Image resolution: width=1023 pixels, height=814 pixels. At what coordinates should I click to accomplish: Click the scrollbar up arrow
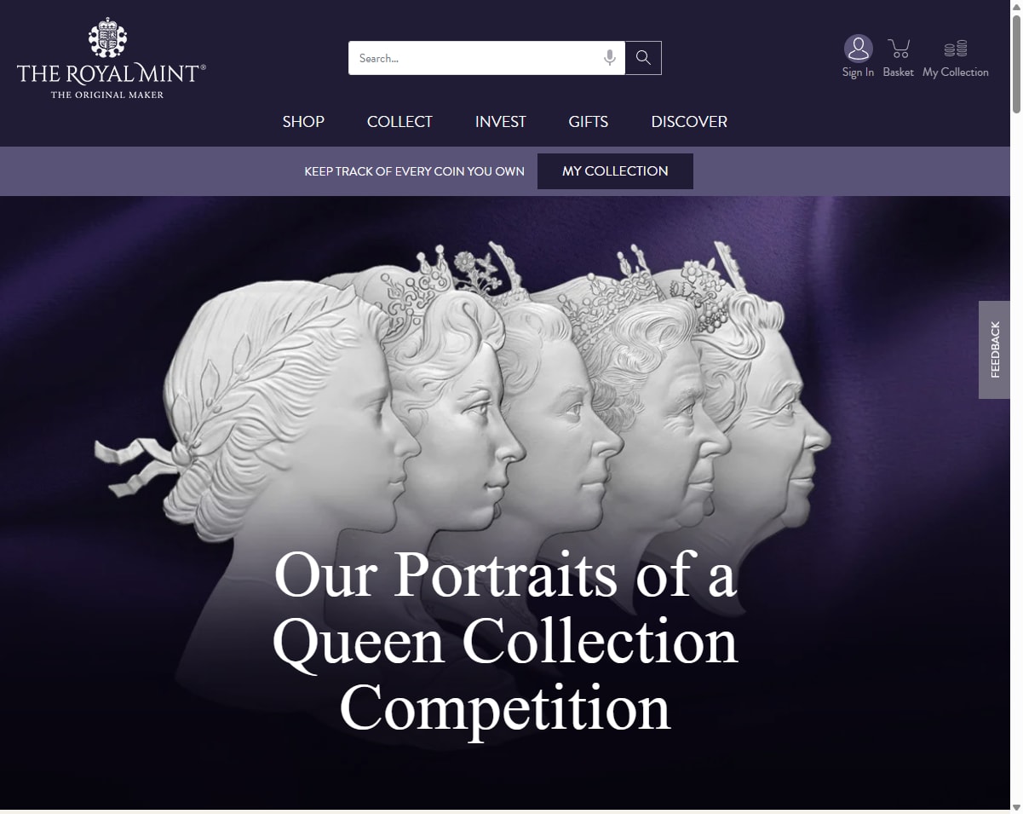[1016, 7]
